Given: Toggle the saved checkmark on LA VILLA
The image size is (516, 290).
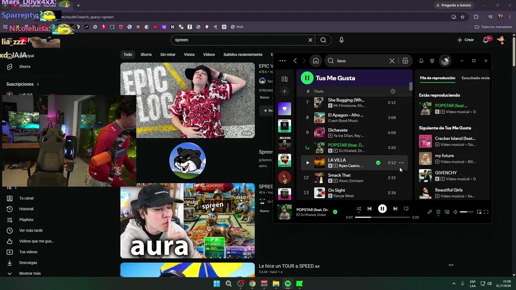Looking at the screenshot, I should point(378,163).
